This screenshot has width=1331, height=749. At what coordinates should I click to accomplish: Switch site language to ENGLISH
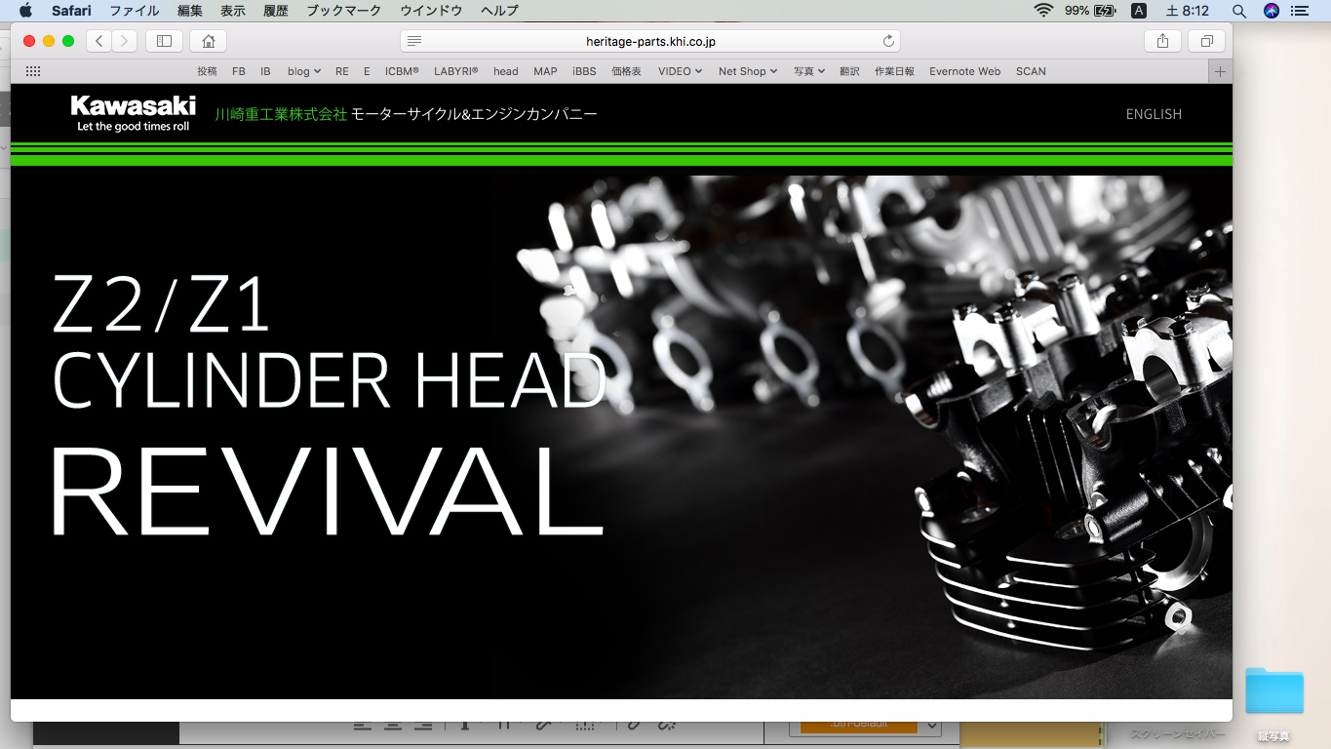pyautogui.click(x=1154, y=114)
